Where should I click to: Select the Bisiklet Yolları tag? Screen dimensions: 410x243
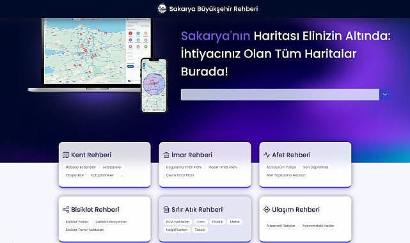click(77, 222)
